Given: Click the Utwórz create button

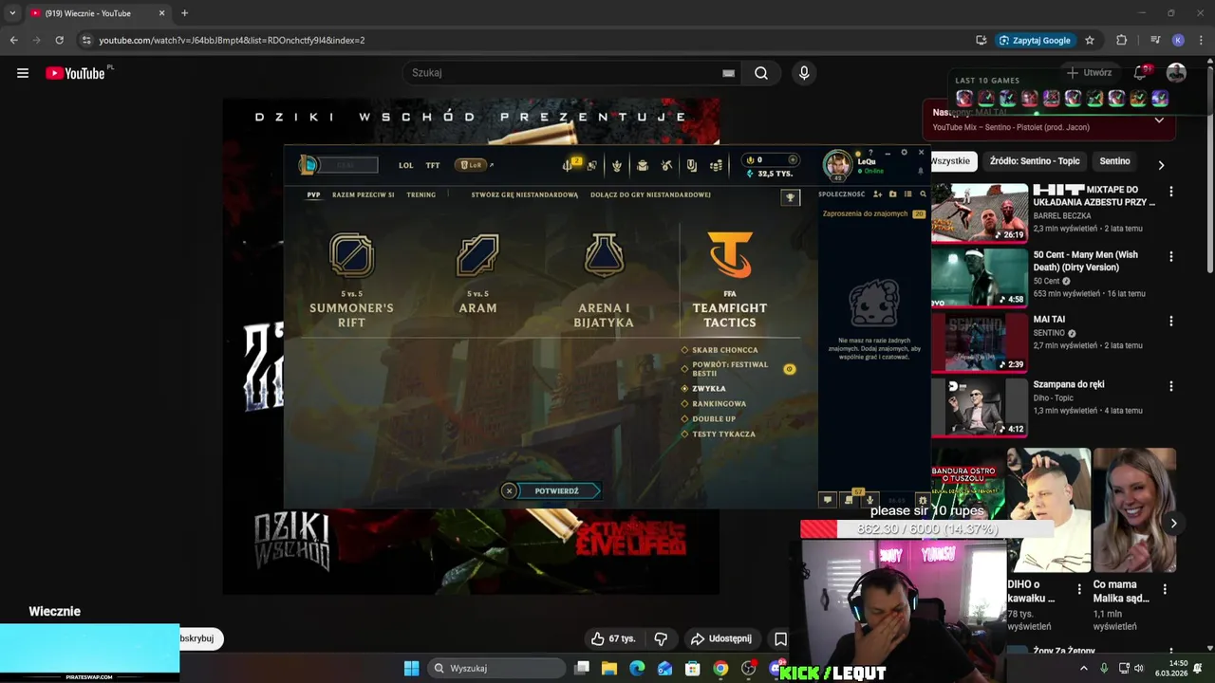Looking at the screenshot, I should 1089,73.
